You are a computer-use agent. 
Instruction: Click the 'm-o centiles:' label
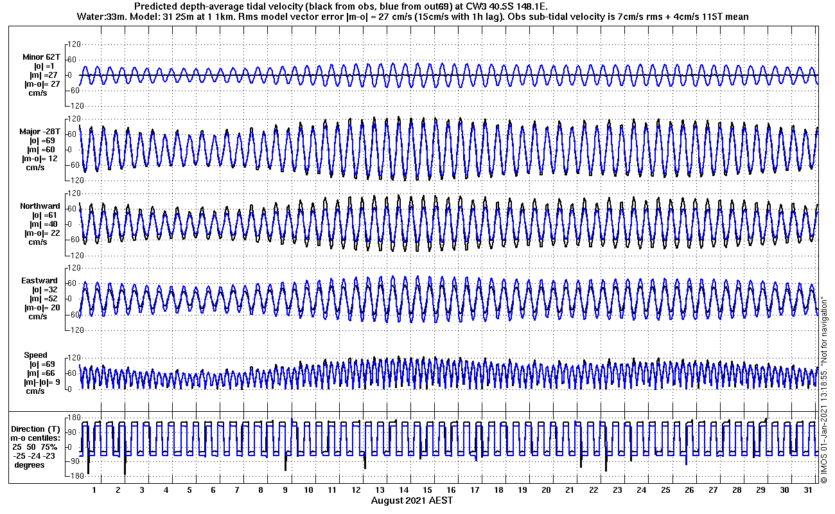pyautogui.click(x=36, y=438)
